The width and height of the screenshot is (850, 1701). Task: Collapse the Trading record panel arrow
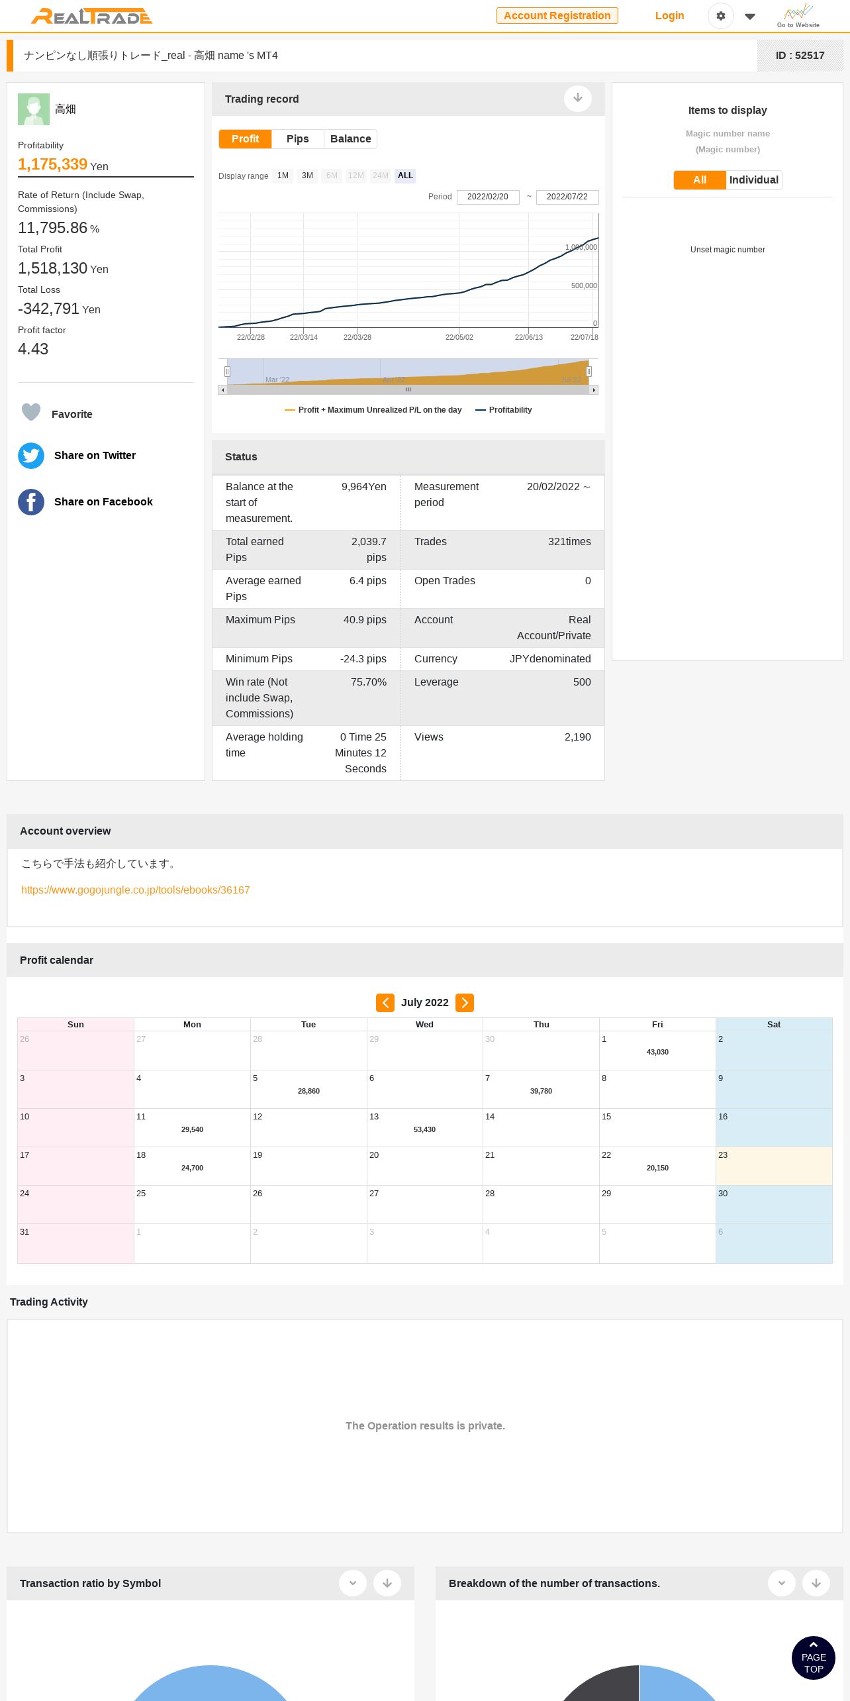[578, 99]
